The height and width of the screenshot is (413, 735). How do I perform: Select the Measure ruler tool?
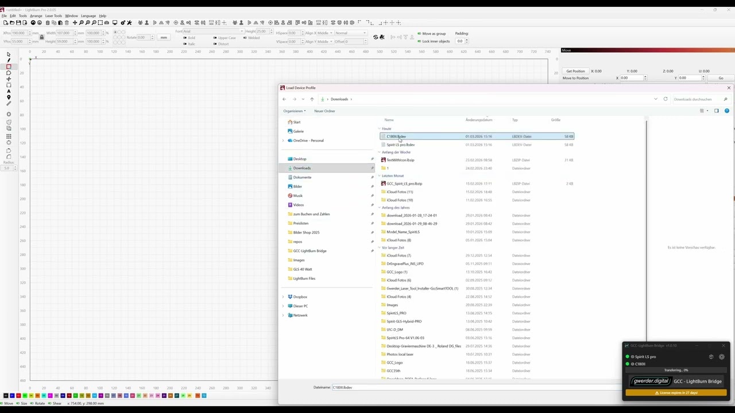coord(8,104)
